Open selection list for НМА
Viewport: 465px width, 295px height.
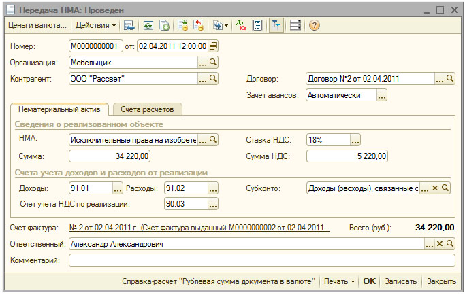[x=203, y=140]
